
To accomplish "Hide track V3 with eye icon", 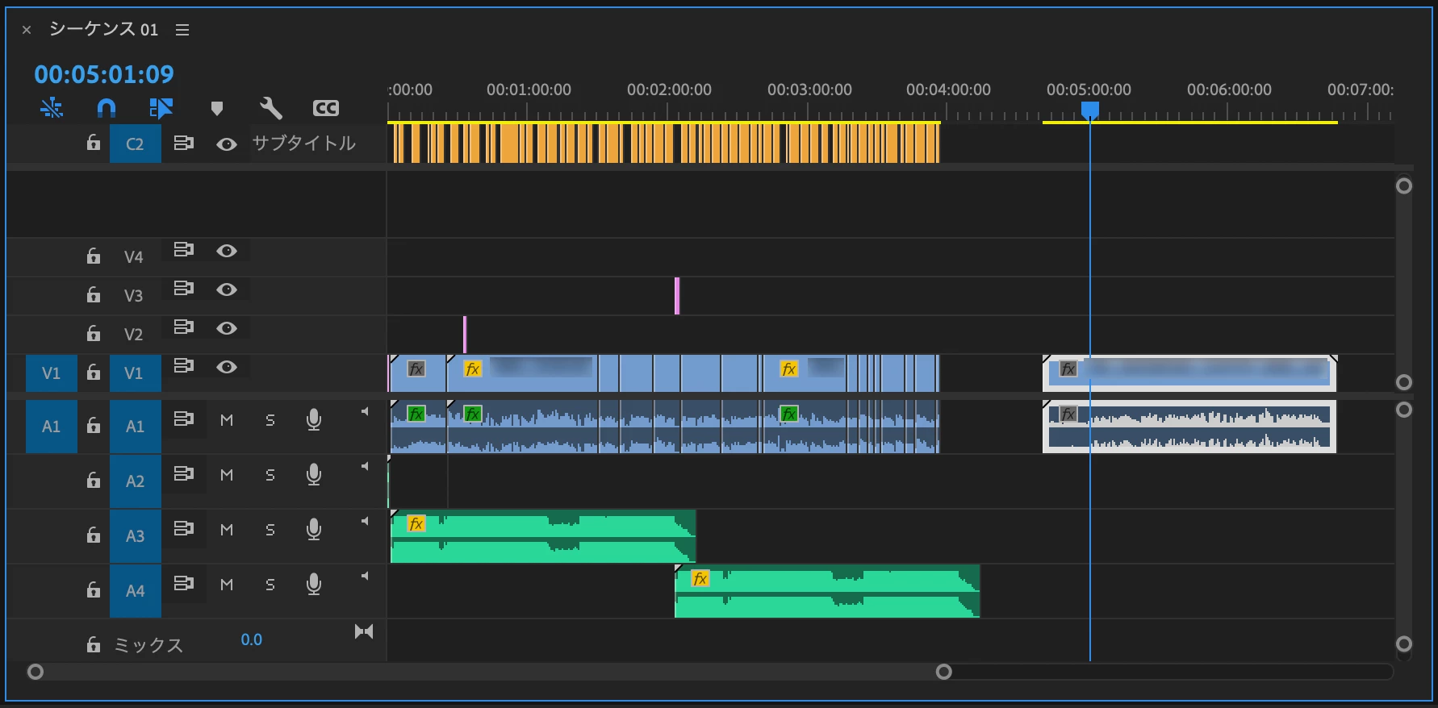I will (x=227, y=289).
